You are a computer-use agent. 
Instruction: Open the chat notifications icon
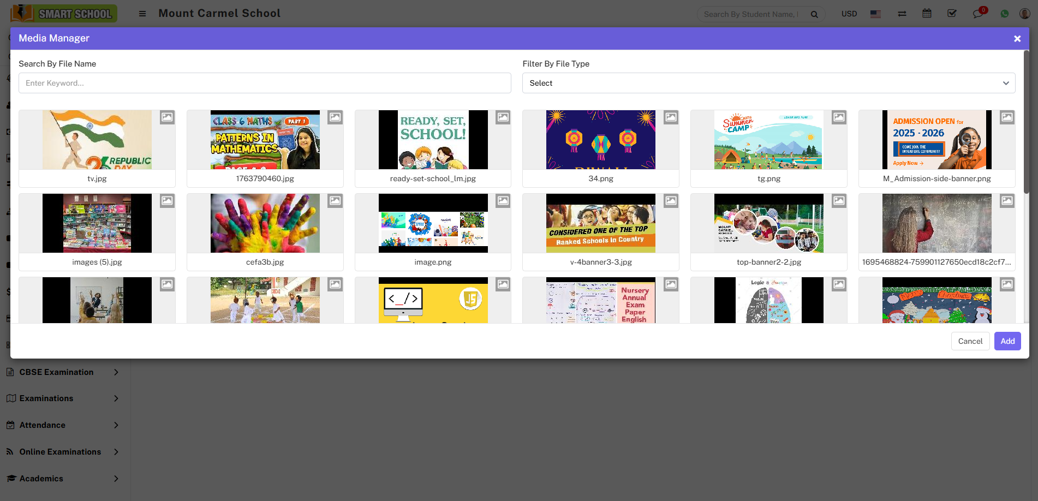tap(977, 14)
